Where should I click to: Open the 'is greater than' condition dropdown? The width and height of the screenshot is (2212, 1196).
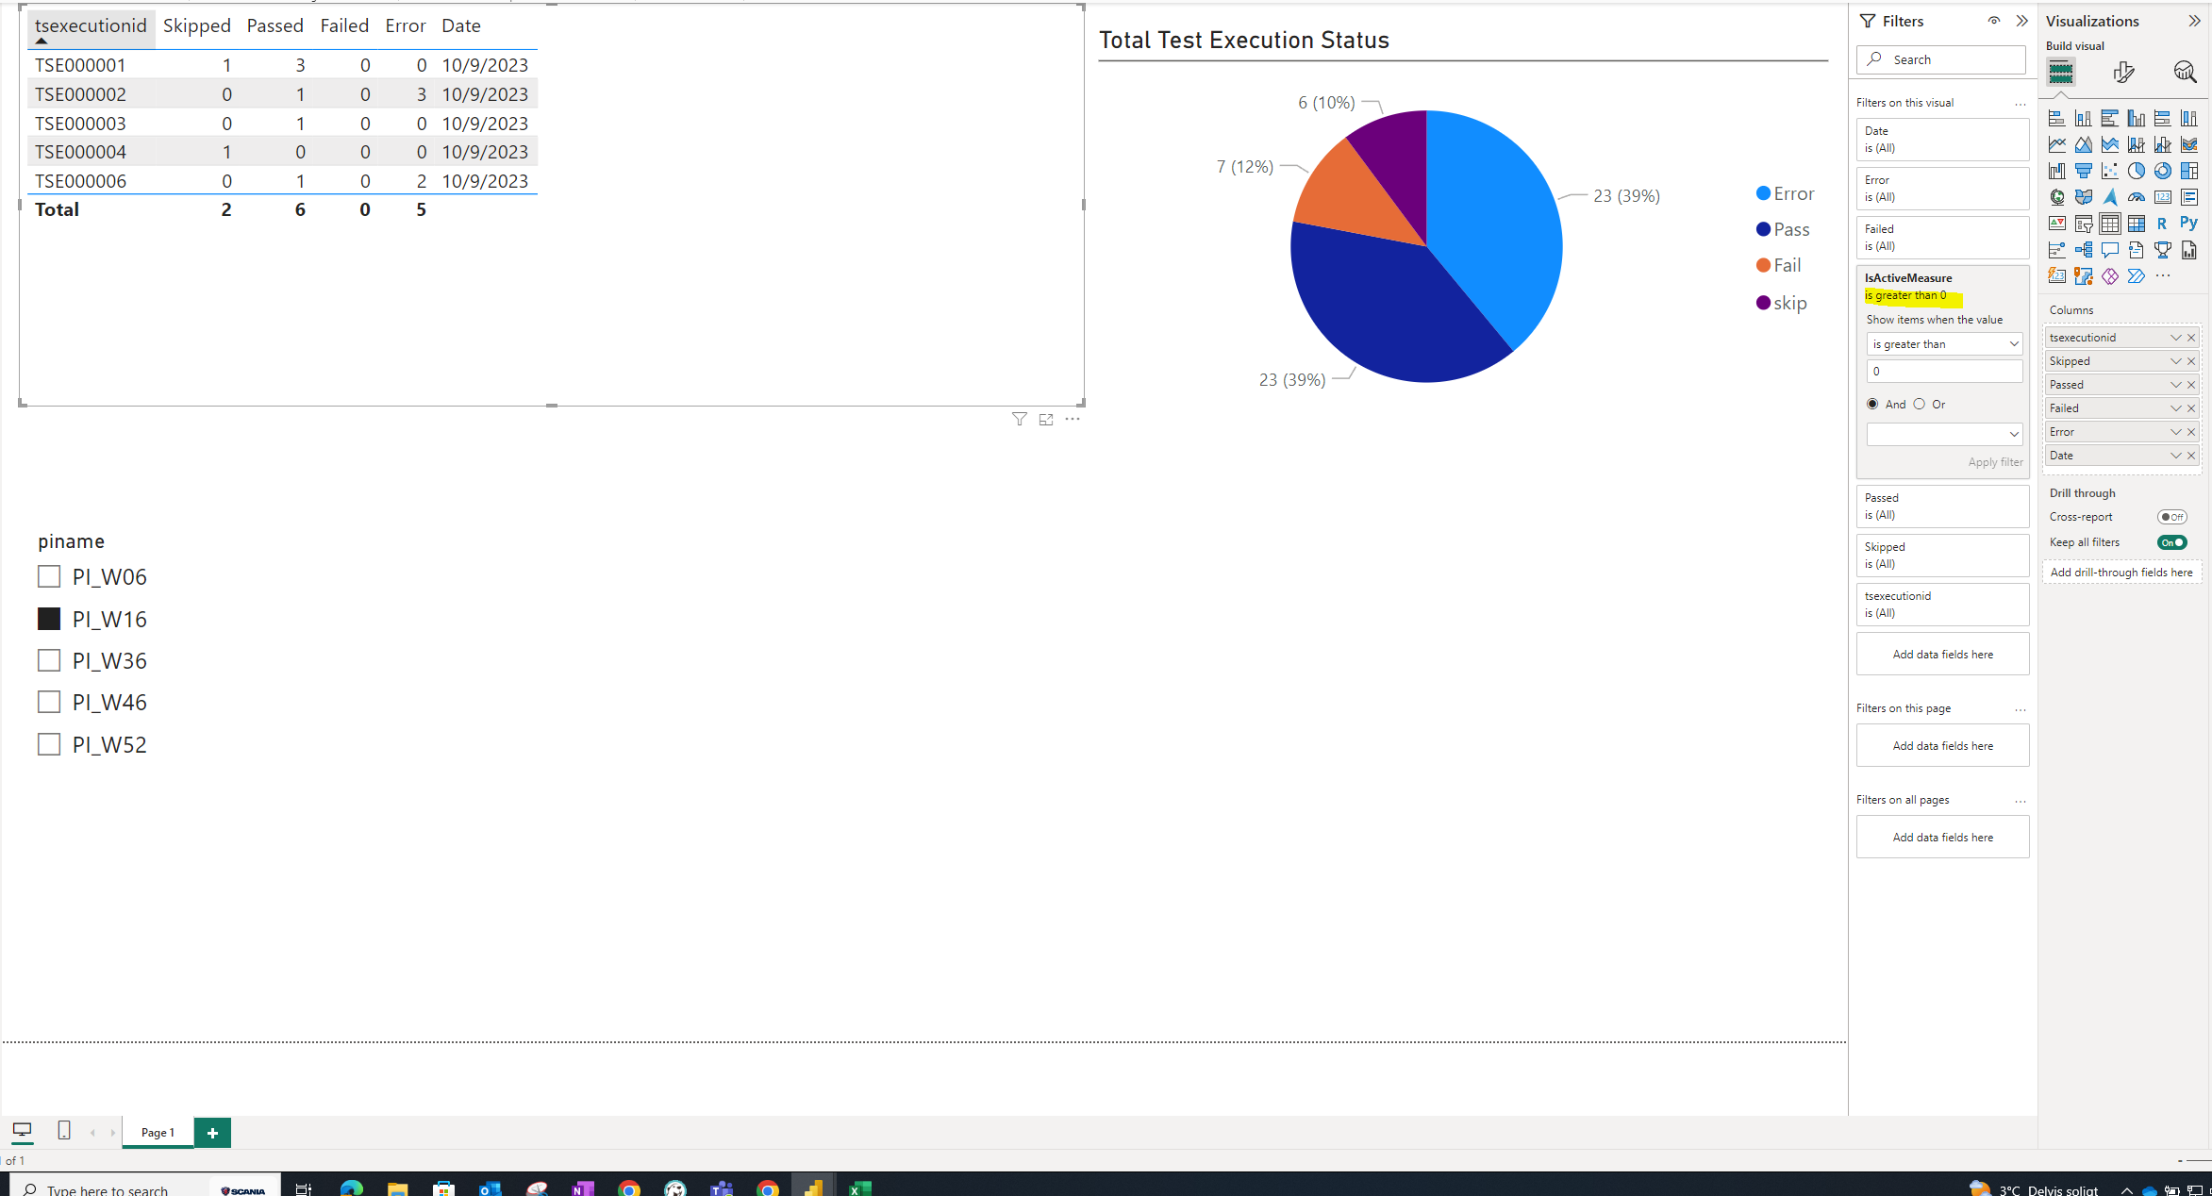[x=1944, y=344]
